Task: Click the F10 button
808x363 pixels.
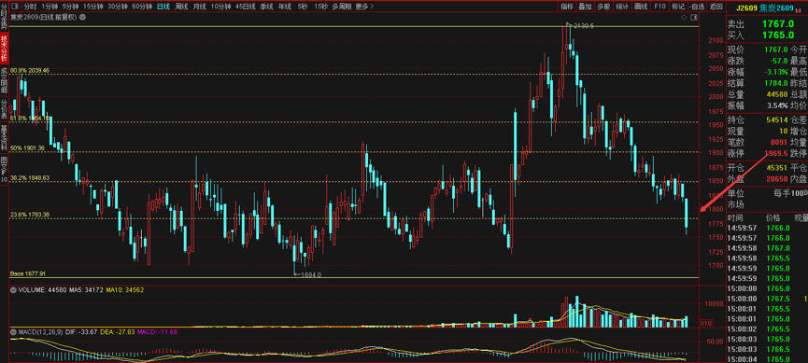Action: [x=659, y=7]
